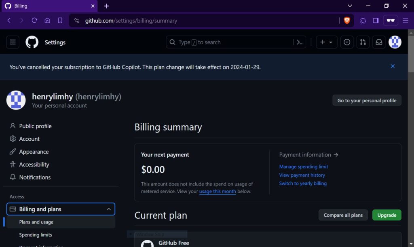Open the Issues icon in header

pyautogui.click(x=347, y=42)
